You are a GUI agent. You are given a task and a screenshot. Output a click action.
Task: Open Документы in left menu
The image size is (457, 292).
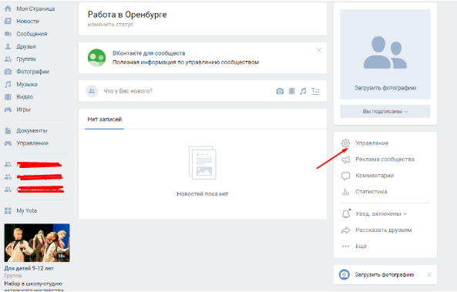click(x=32, y=130)
